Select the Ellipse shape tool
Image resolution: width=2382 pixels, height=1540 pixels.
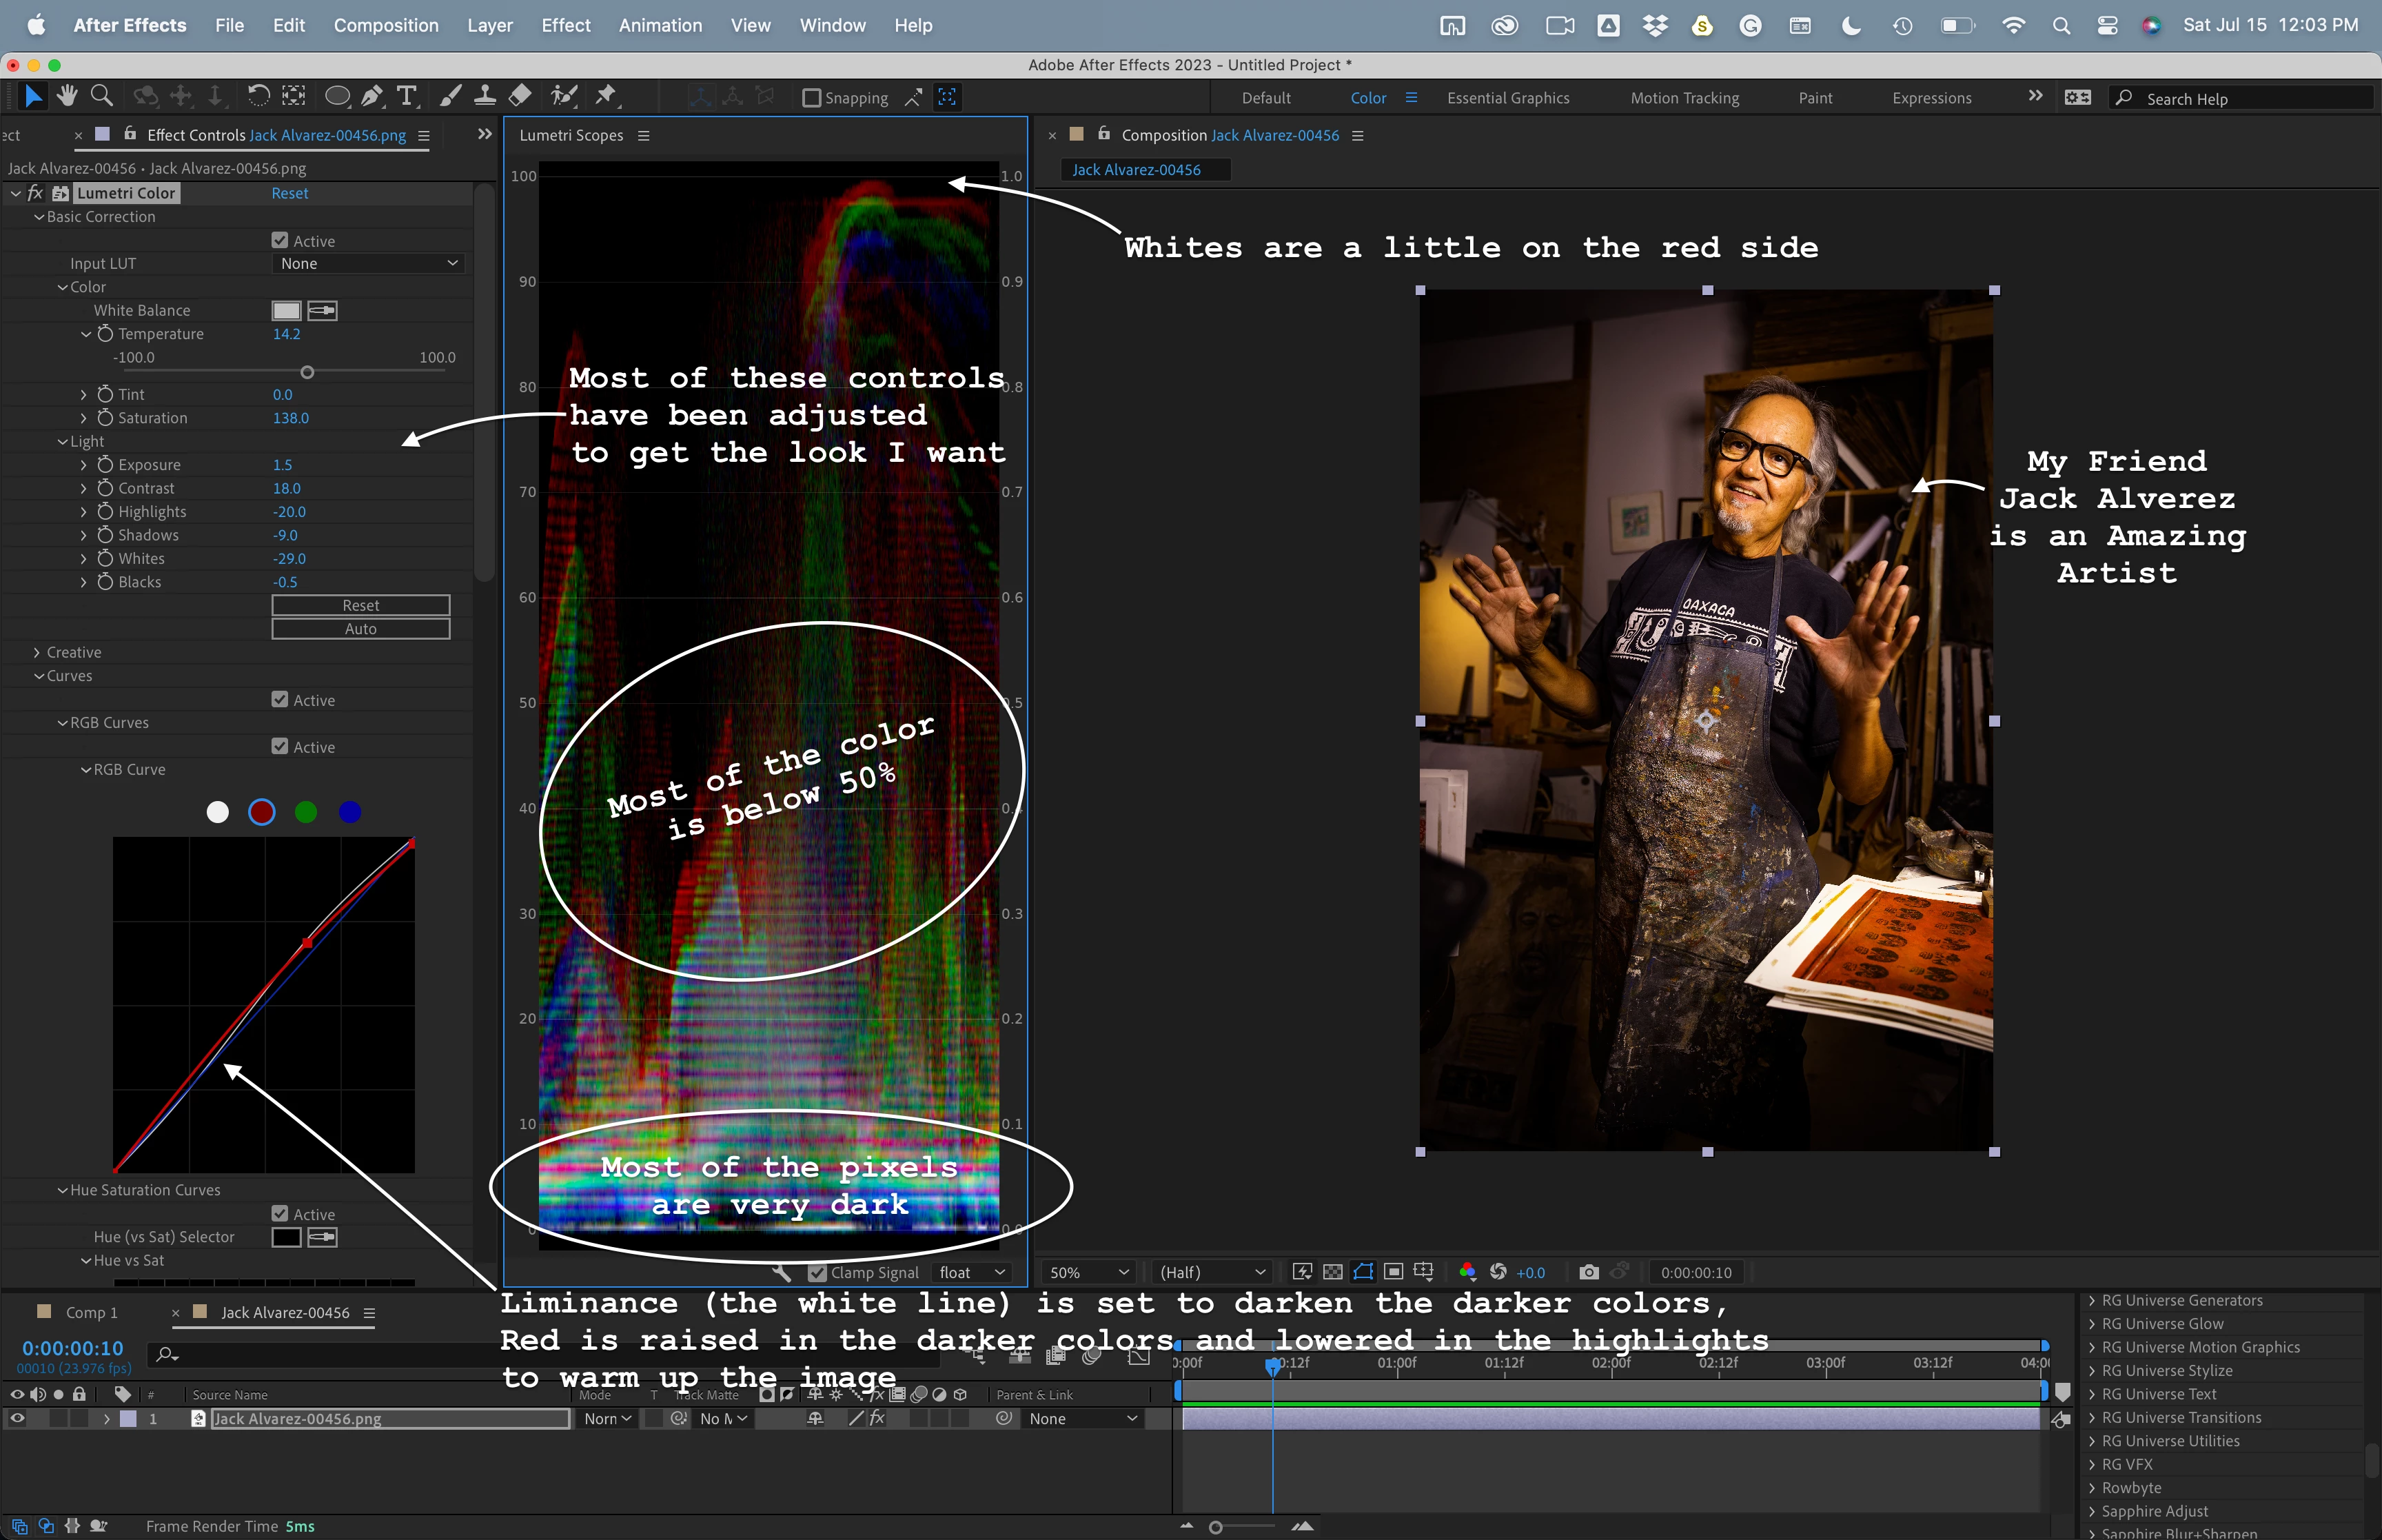coord(338,96)
